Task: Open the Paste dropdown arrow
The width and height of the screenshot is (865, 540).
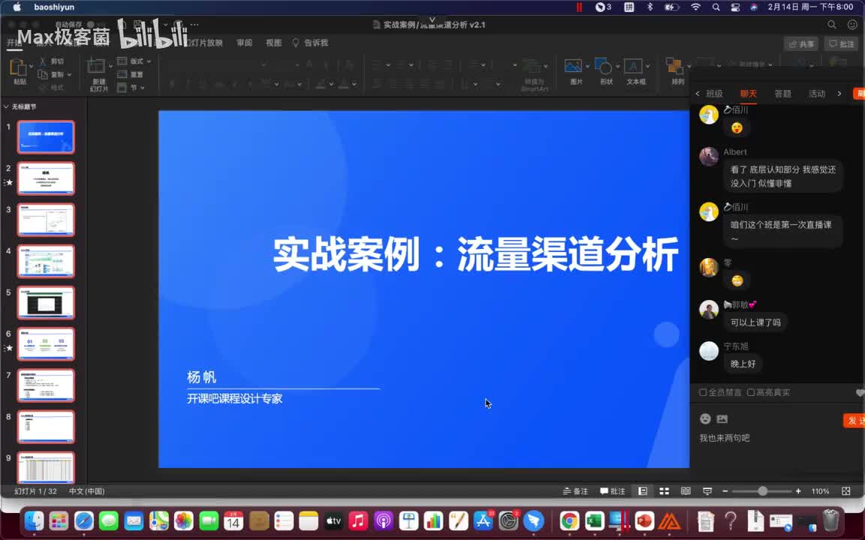Action: [31, 66]
